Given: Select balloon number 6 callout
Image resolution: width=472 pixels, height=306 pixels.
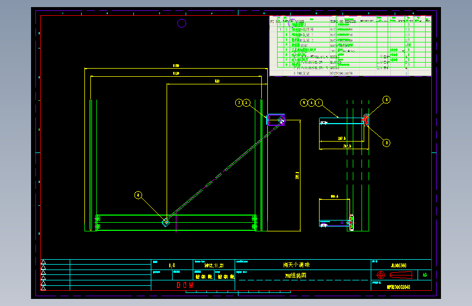Looking at the screenshot, I should pyautogui.click(x=386, y=100).
